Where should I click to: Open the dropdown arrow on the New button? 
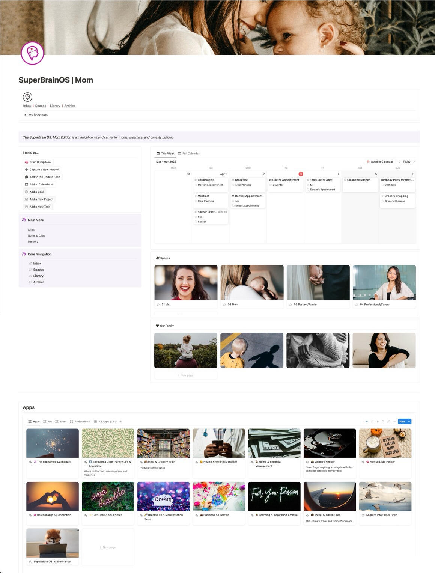(x=409, y=421)
